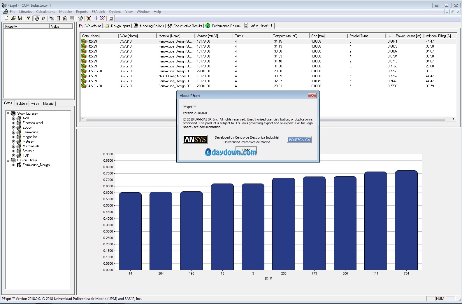Click the Close button in About dialog

tap(246, 150)
